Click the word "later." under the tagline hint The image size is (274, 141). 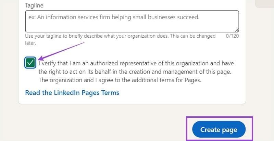(30, 43)
